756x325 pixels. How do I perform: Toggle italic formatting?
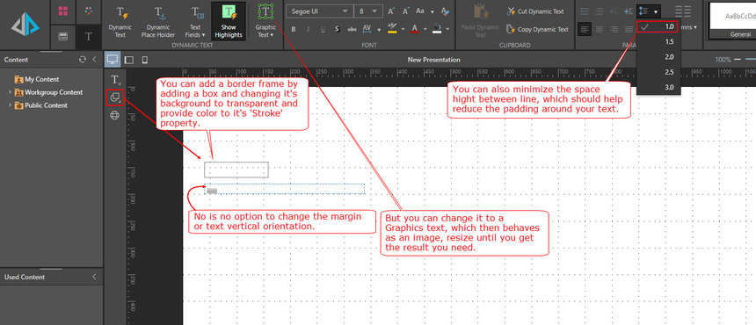point(308,29)
